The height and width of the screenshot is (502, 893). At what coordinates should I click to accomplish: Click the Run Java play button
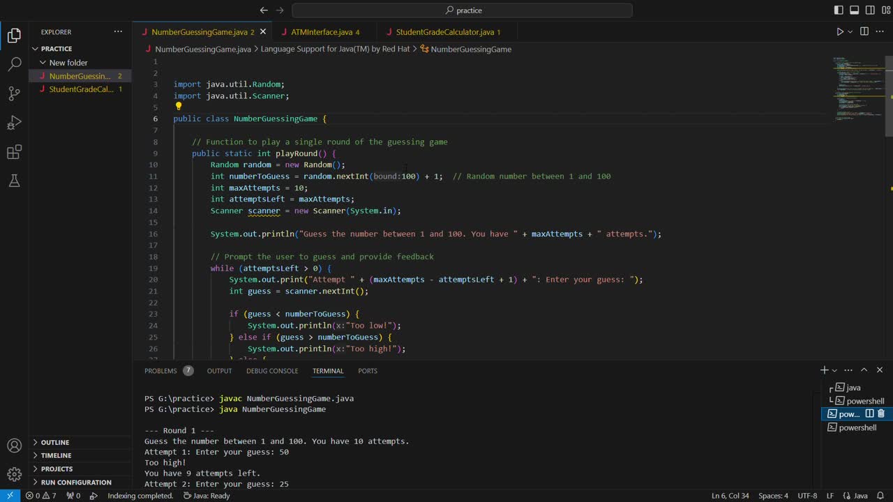(840, 31)
